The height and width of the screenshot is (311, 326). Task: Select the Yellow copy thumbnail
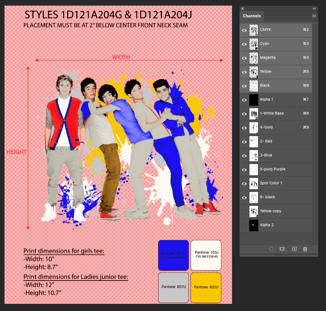[x=254, y=211]
